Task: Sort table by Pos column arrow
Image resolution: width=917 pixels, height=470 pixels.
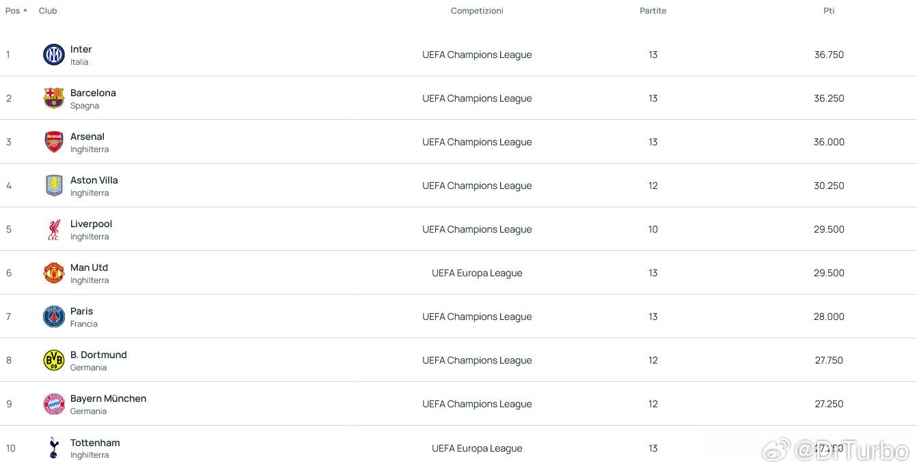Action: point(25,11)
